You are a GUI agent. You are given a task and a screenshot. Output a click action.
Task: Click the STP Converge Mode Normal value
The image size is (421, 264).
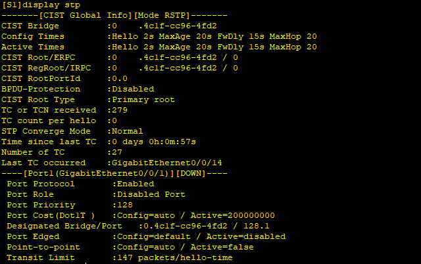click(128, 131)
